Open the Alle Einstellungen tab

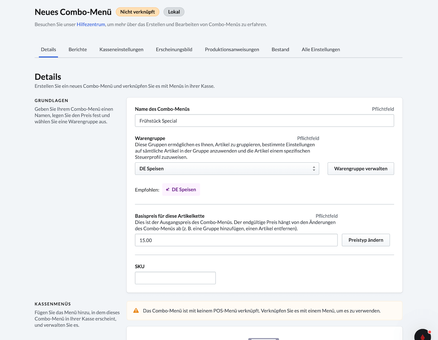coord(321,49)
